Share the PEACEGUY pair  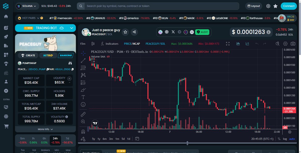[x=134, y=32]
